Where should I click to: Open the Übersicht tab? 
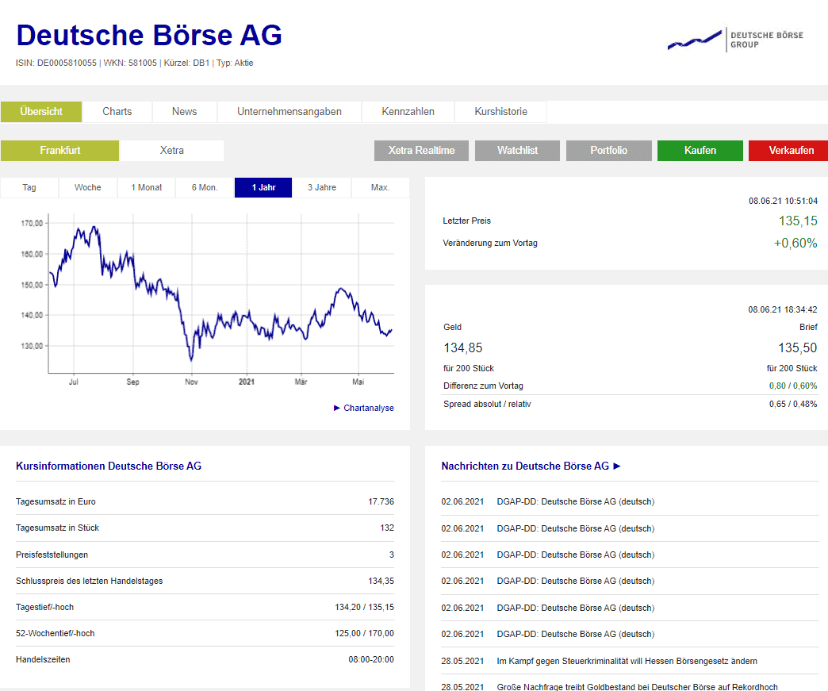[x=41, y=112]
